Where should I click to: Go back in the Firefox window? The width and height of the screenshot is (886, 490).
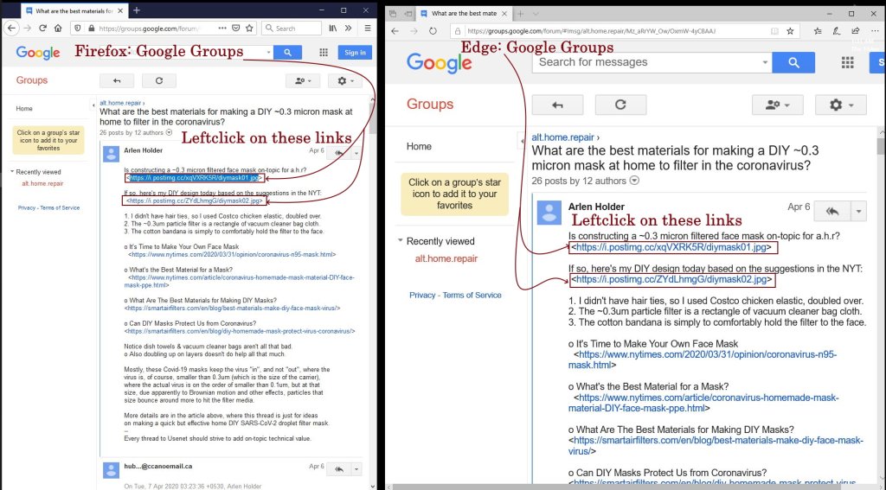[x=11, y=28]
